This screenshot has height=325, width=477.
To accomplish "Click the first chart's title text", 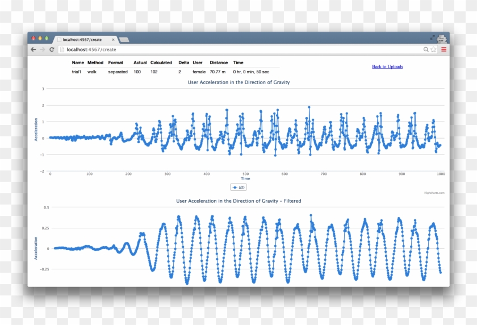I will point(238,83).
